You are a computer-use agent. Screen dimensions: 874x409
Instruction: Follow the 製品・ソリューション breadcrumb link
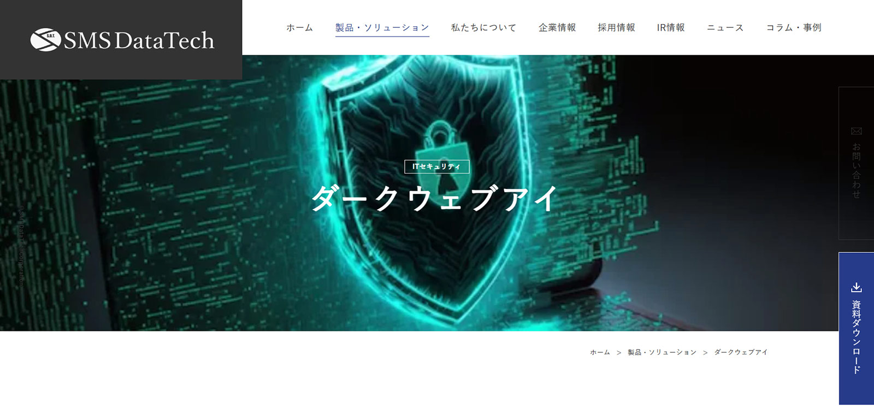[662, 352]
